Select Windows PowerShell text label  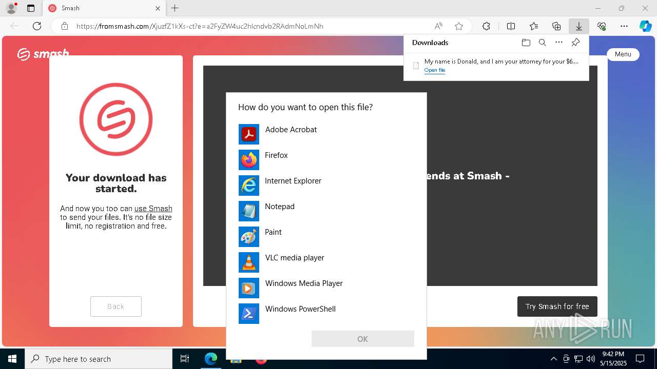coord(300,309)
